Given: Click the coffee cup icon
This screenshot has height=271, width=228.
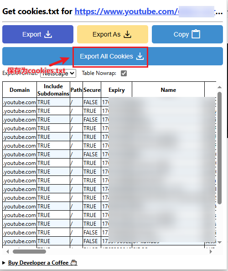Looking at the screenshot, I should (x=74, y=262).
